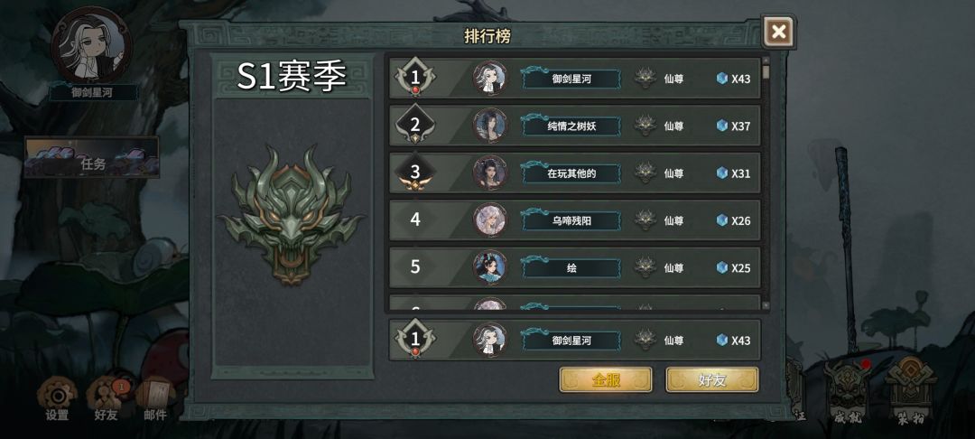Screen dimensions: 975x439
Task: Click the 御剑星河 name in first ranking row
Action: (571, 79)
